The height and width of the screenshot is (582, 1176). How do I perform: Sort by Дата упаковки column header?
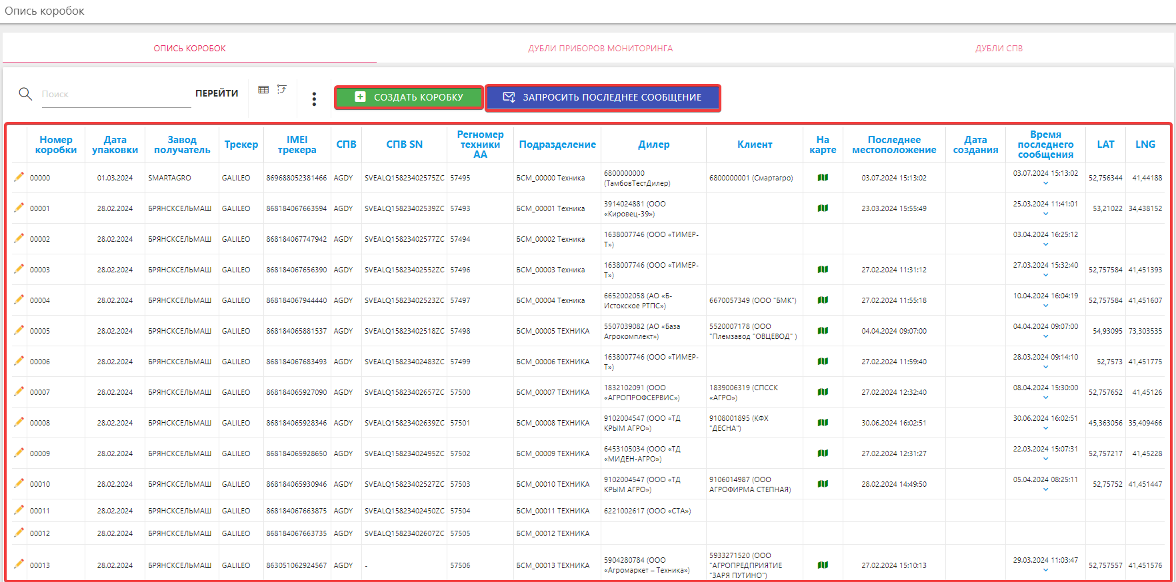[115, 145]
